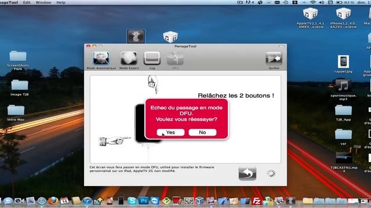Viewport: 371px width, 208px height.
Task: Open the Edit menu
Action: click(27, 2)
